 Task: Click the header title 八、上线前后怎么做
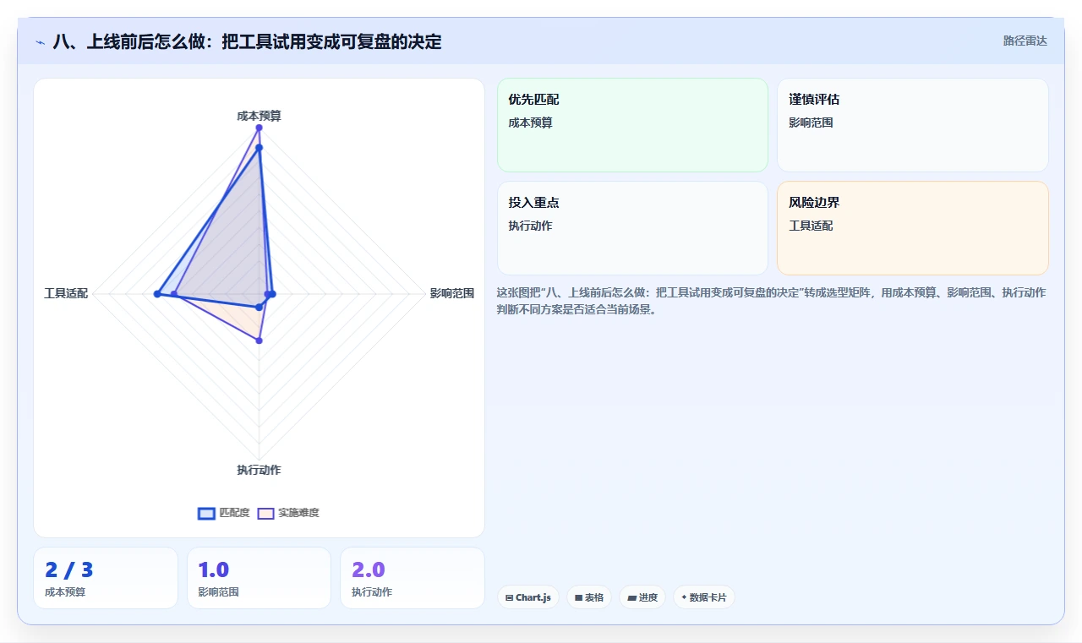247,41
